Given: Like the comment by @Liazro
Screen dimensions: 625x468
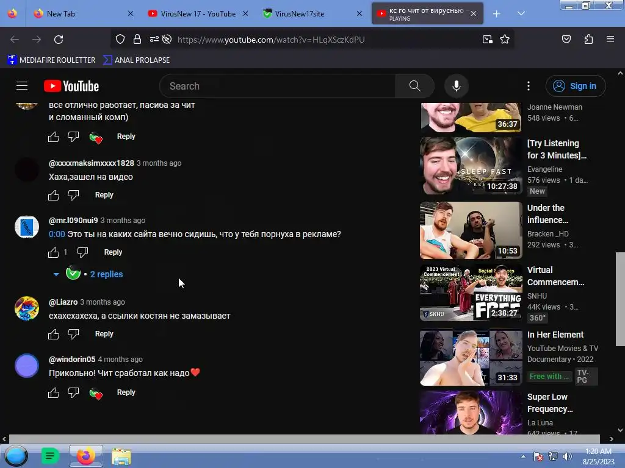Looking at the screenshot, I should pyautogui.click(x=54, y=335).
